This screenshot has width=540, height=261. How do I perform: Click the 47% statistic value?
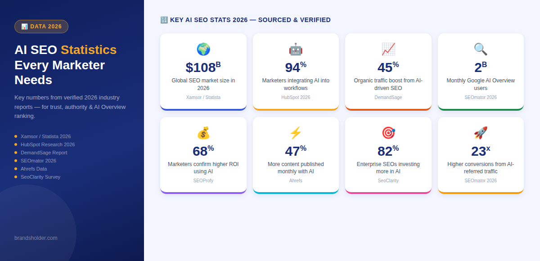tap(296, 151)
